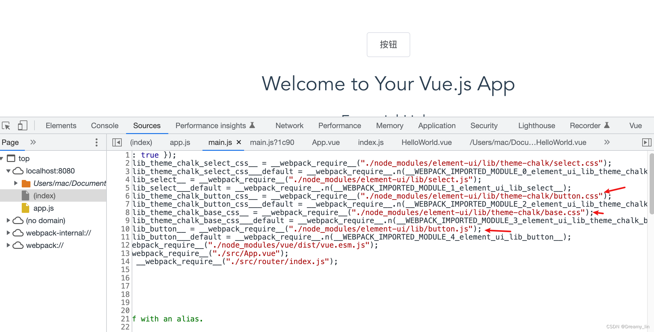Close the main.js editor tab

pos(239,142)
